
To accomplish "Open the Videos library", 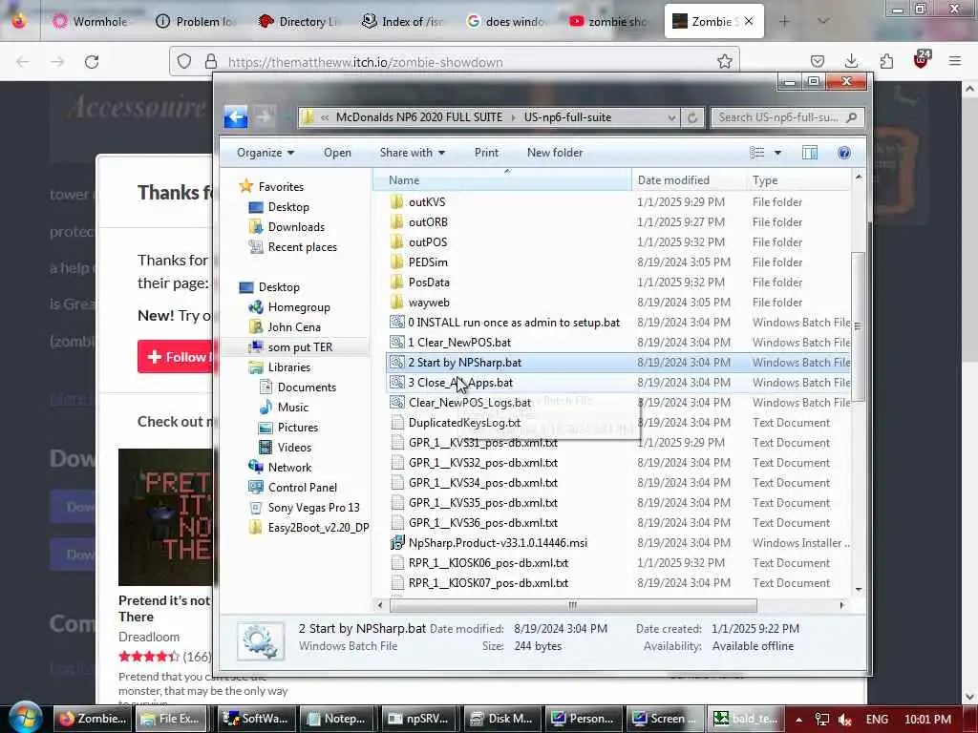I will click(294, 448).
